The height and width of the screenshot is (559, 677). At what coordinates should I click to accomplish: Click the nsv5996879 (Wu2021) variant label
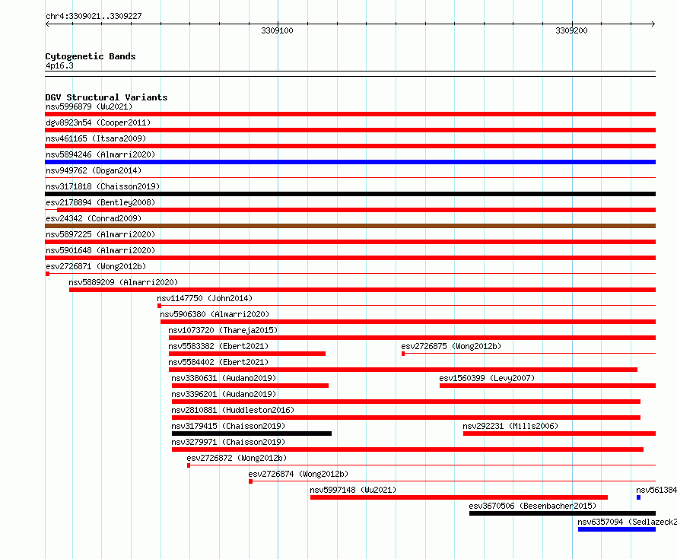tap(89, 106)
